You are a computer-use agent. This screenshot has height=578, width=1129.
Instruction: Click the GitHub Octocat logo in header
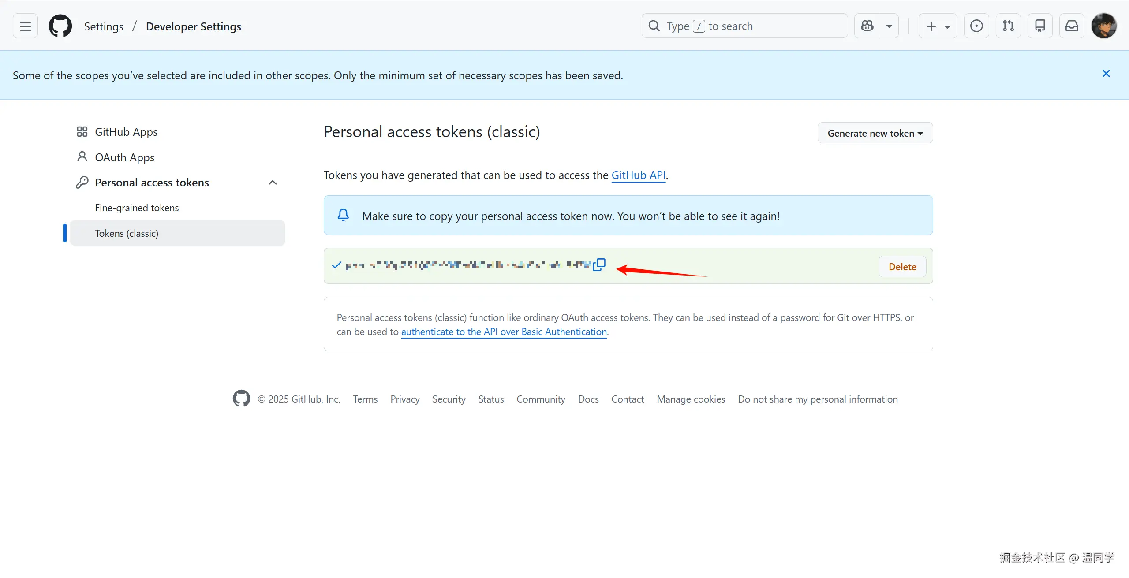click(x=60, y=26)
